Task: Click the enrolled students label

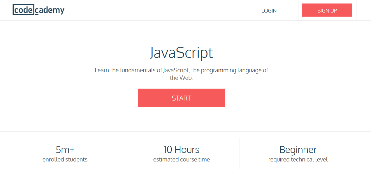Action: click(65, 159)
